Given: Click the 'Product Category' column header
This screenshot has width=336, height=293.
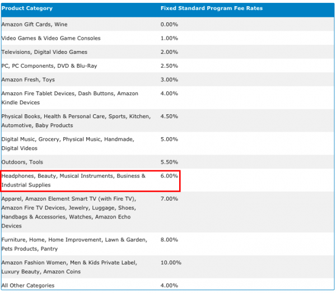Looking at the screenshot, I should pyautogui.click(x=27, y=8).
